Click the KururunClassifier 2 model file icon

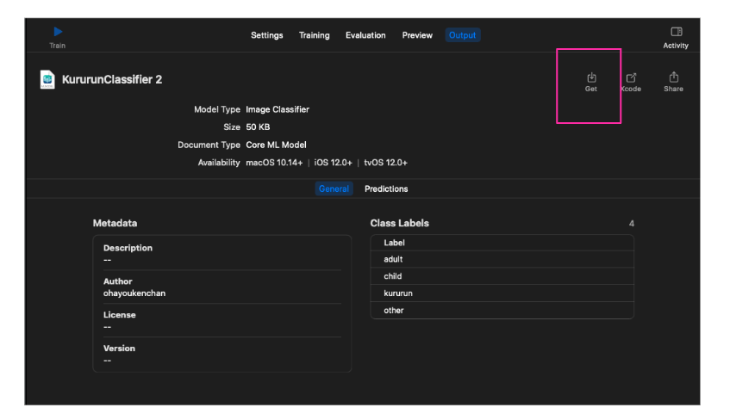tap(47, 79)
